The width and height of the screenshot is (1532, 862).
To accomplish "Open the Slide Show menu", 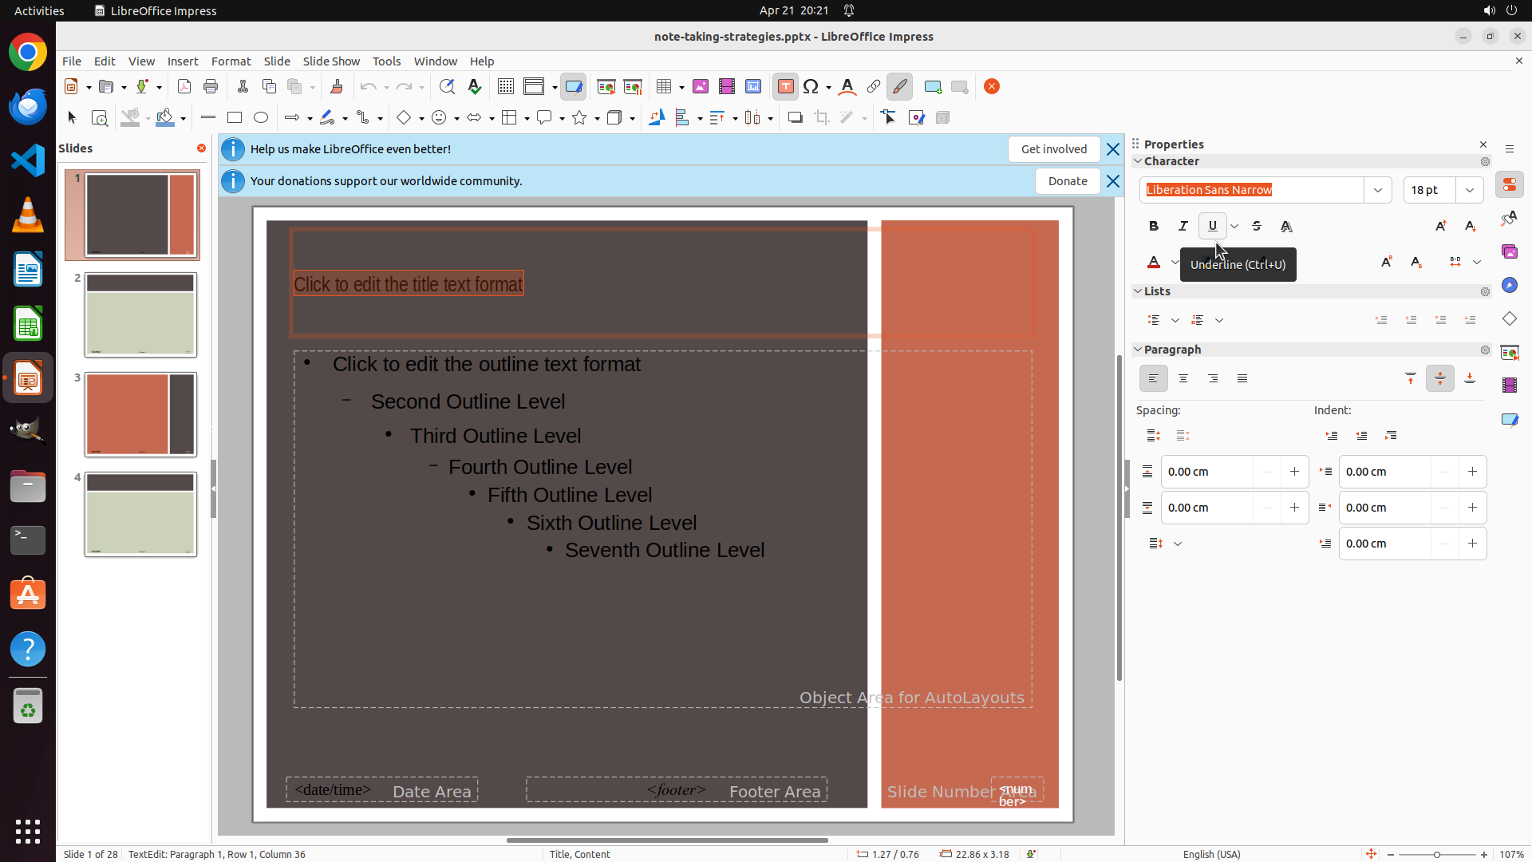I will [x=331, y=61].
